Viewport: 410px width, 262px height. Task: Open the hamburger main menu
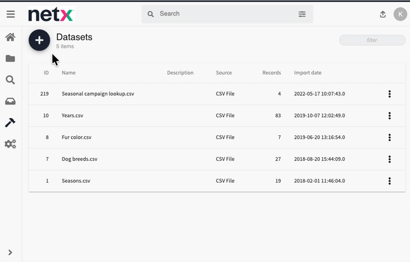(10, 14)
